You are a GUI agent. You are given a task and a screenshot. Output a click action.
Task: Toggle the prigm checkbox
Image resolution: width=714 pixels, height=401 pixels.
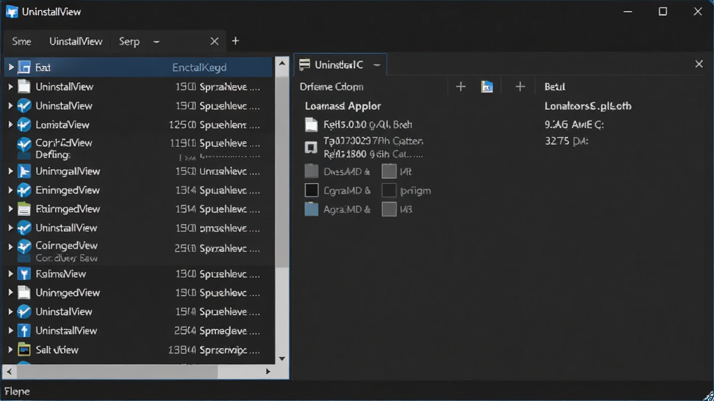[x=389, y=190]
